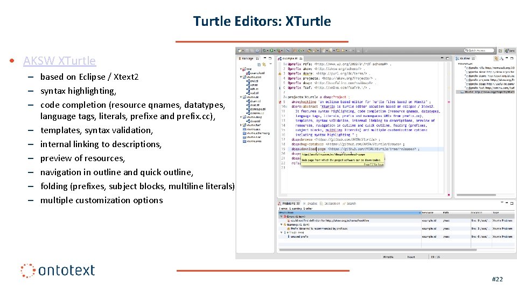
Task: Click the Outline view horizontal scrollbar
Action: point(476,195)
